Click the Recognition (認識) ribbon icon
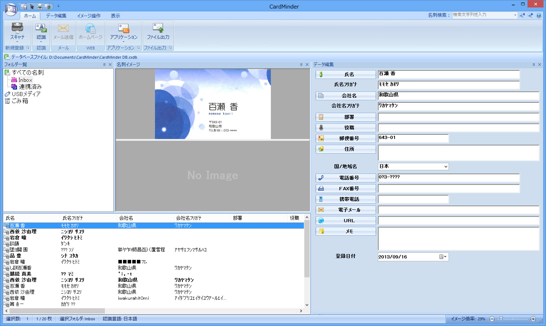The width and height of the screenshot is (546, 326). coord(41,31)
